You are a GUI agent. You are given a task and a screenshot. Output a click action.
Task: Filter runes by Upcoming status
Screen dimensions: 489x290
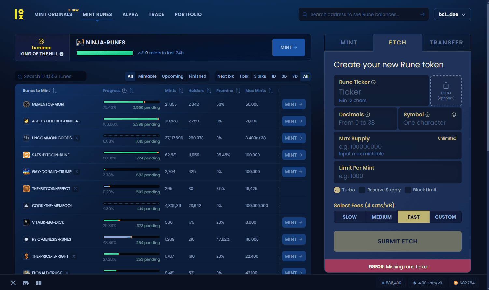coord(173,76)
